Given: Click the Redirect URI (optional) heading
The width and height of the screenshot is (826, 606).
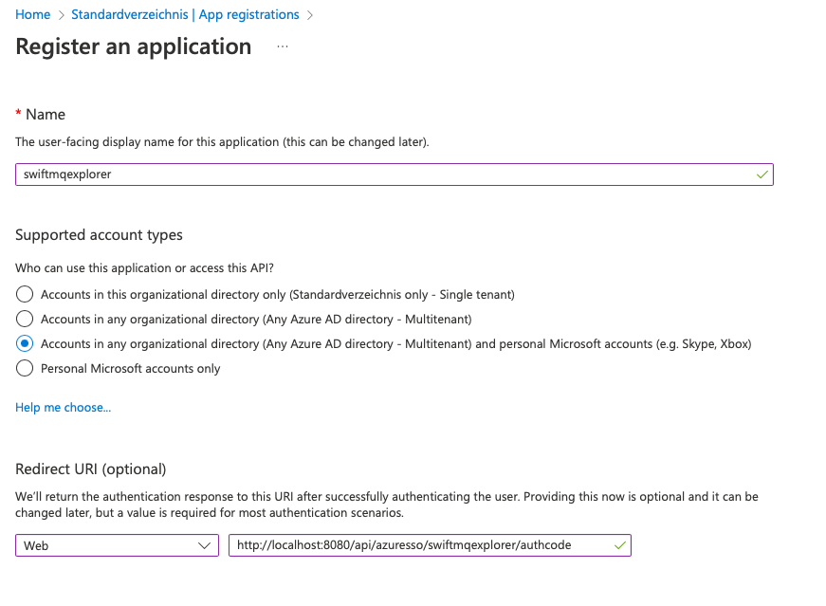Looking at the screenshot, I should click(90, 468).
